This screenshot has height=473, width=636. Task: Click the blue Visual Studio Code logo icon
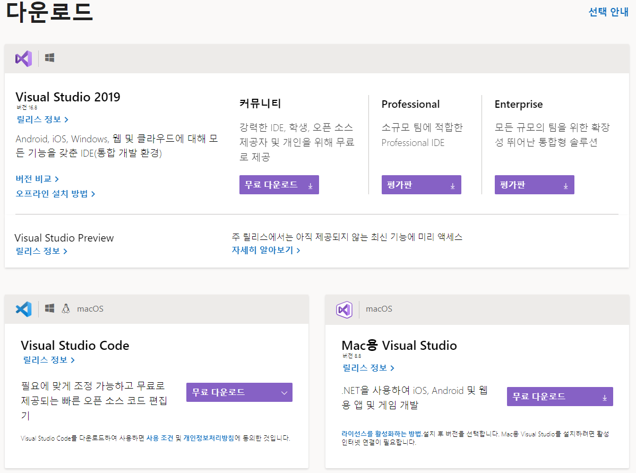click(x=23, y=309)
